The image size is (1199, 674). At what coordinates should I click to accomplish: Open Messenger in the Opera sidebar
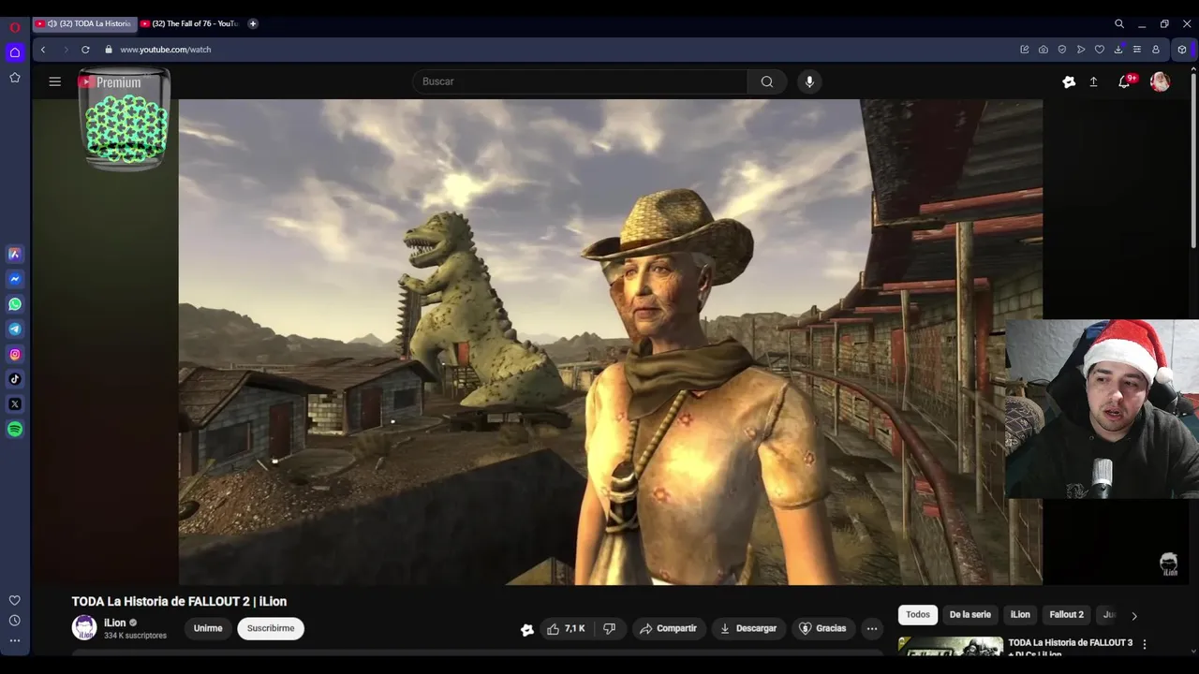[x=15, y=279]
